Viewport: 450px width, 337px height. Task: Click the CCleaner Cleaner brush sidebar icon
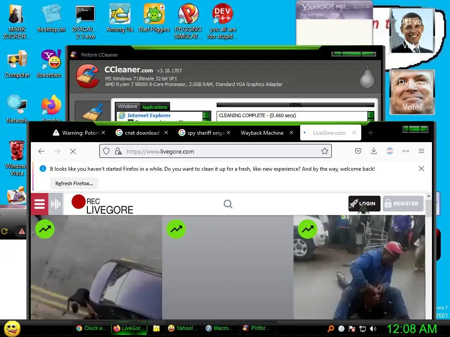(93, 112)
